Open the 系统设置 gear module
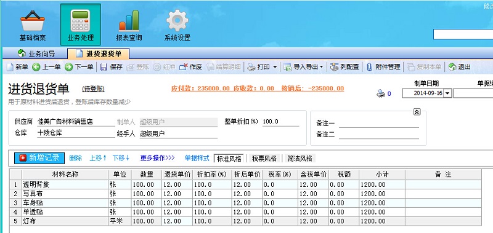Viewport: 493px width, 233px height. pyautogui.click(x=177, y=26)
